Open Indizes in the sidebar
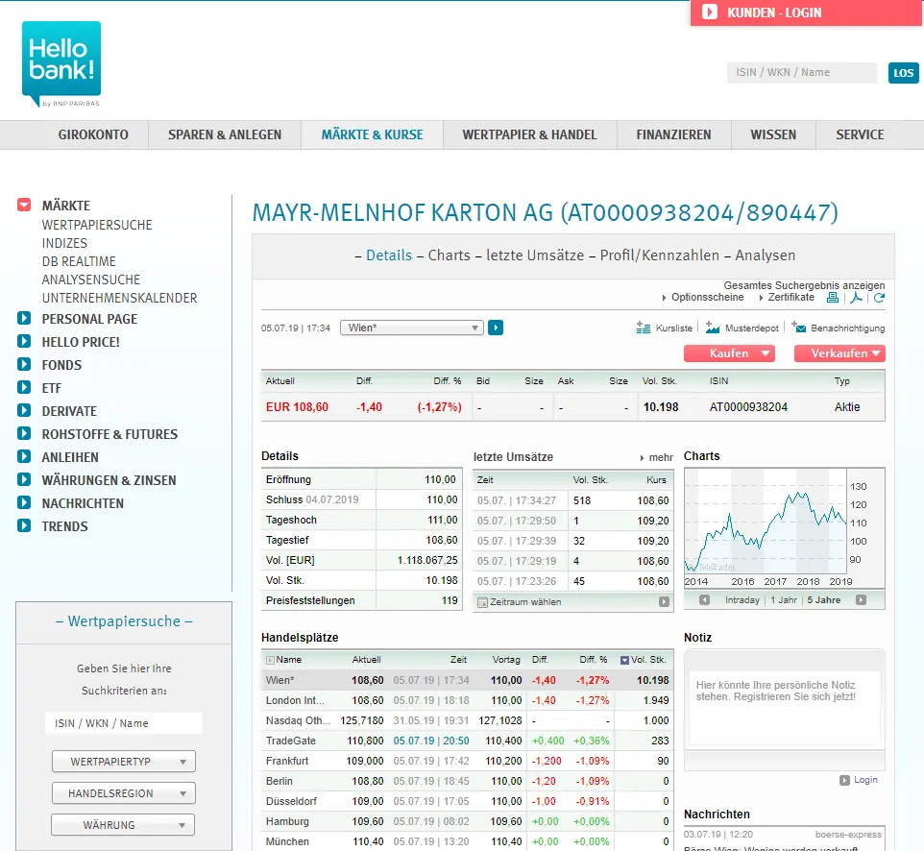The image size is (924, 851). point(64,243)
